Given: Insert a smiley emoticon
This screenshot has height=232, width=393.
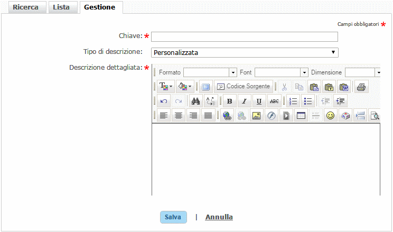Looking at the screenshot, I should click(331, 115).
